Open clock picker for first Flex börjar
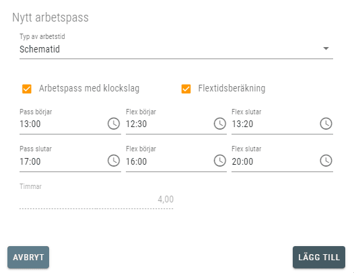 click(219, 124)
